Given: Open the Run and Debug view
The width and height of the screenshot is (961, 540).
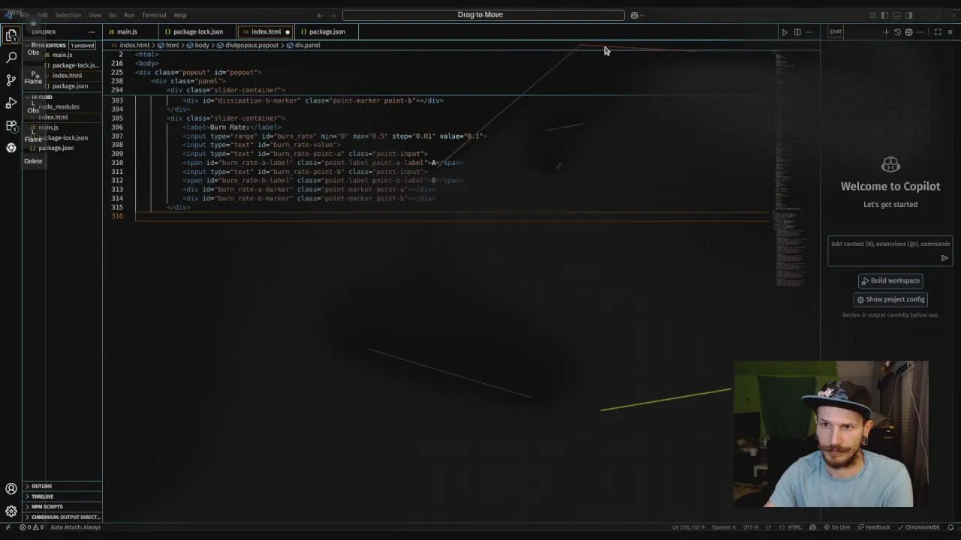Looking at the screenshot, I should point(11,102).
